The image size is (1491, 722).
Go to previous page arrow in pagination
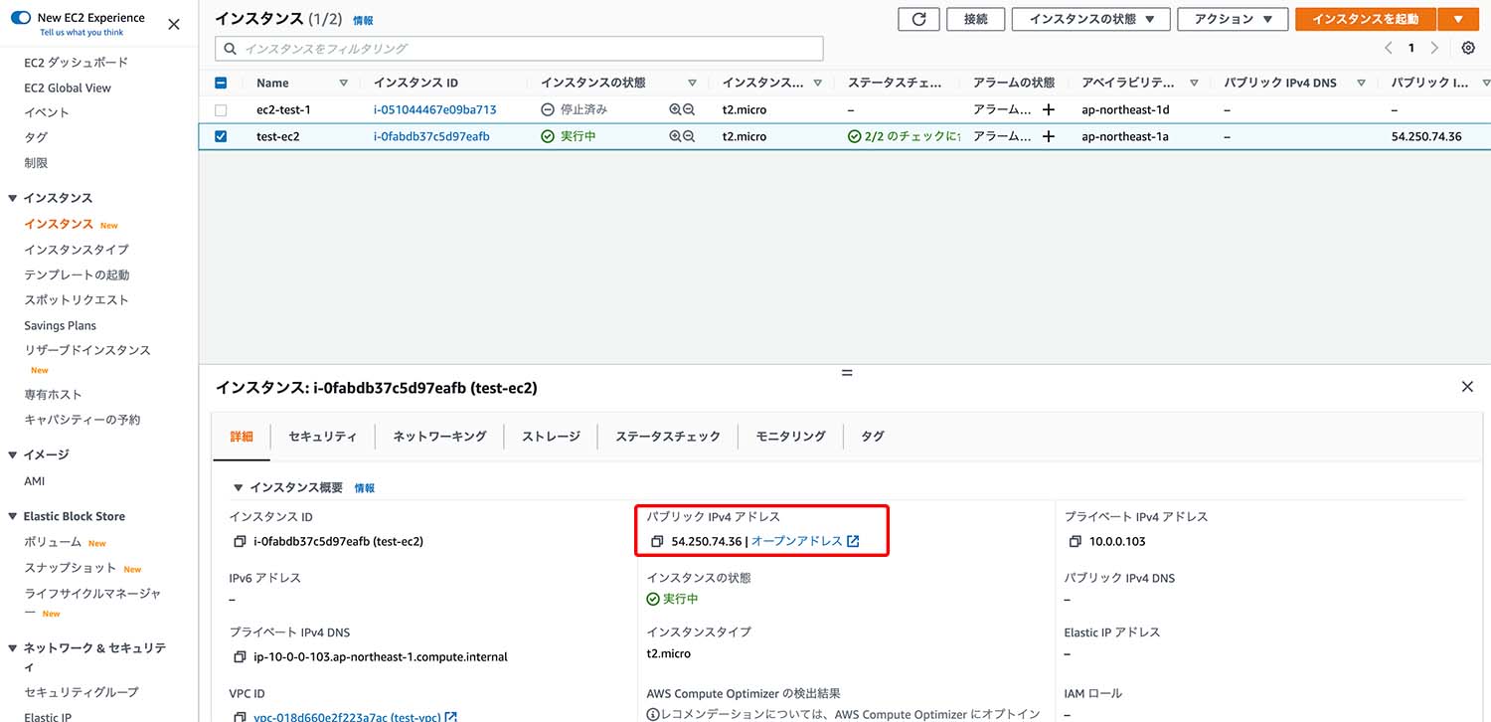[1389, 48]
